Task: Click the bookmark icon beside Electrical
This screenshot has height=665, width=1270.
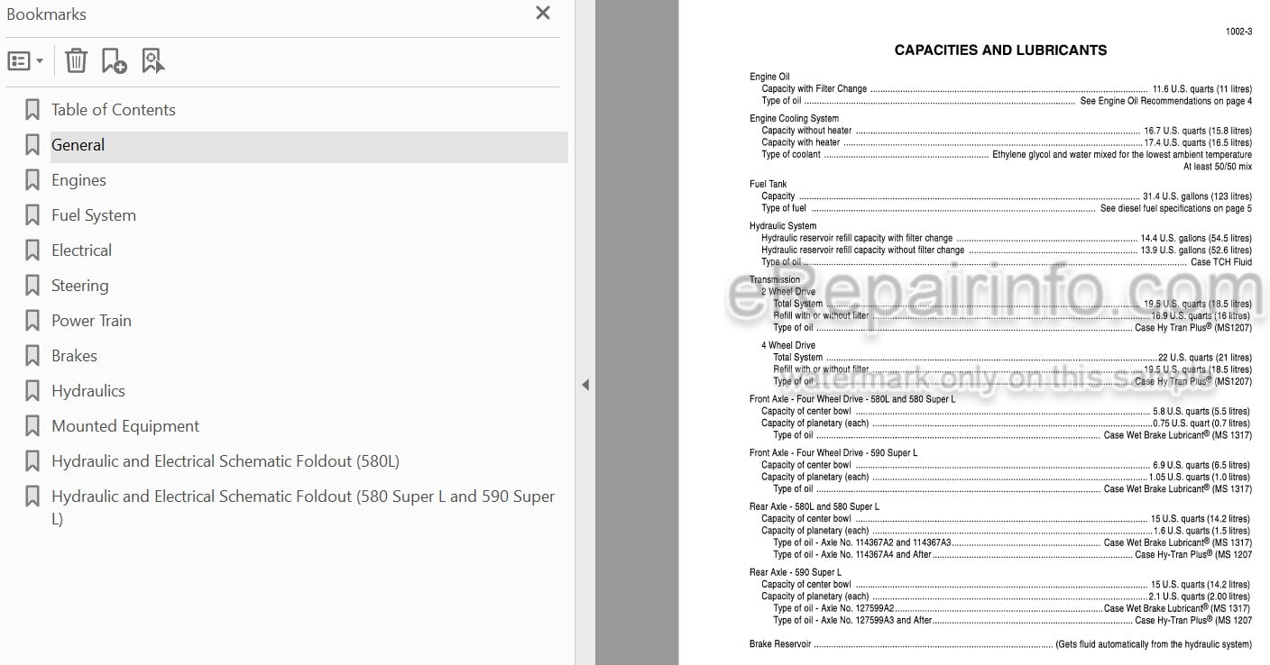Action: pos(32,251)
